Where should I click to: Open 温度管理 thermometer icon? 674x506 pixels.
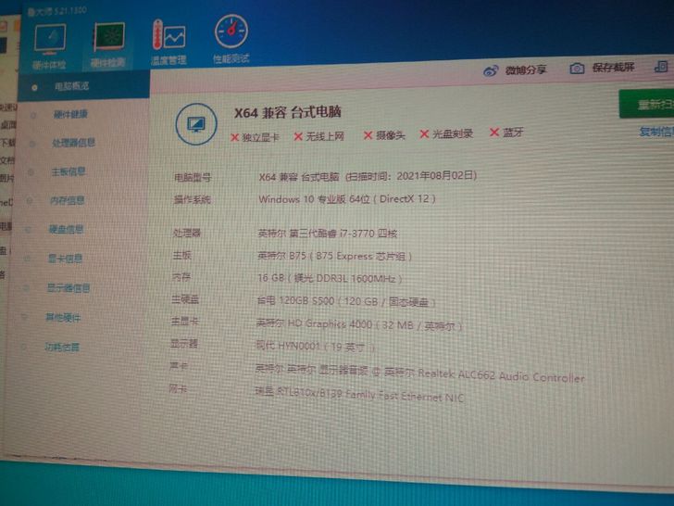[168, 36]
